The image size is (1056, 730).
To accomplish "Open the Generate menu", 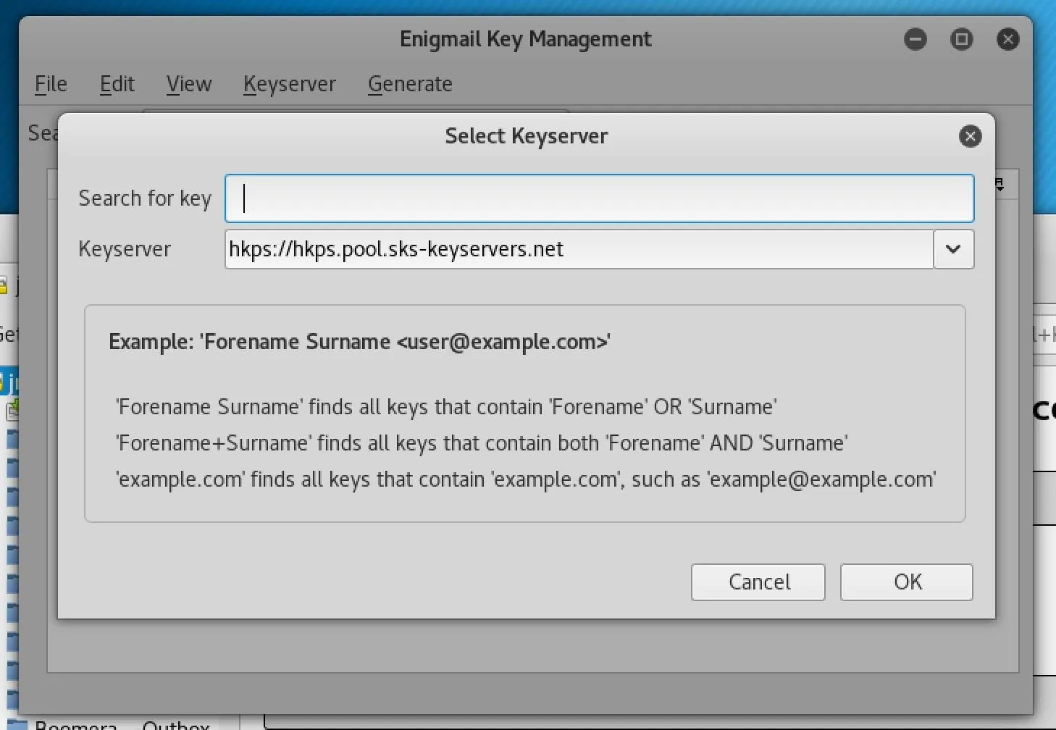I will tap(410, 84).
